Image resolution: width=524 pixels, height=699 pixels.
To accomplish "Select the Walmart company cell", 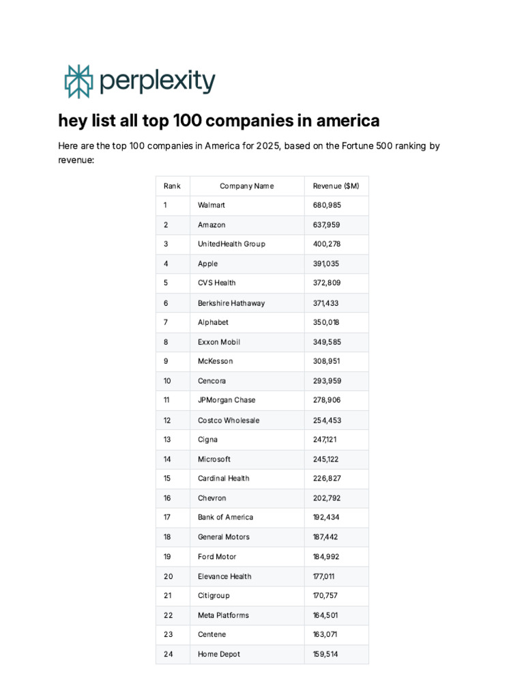I will (212, 205).
